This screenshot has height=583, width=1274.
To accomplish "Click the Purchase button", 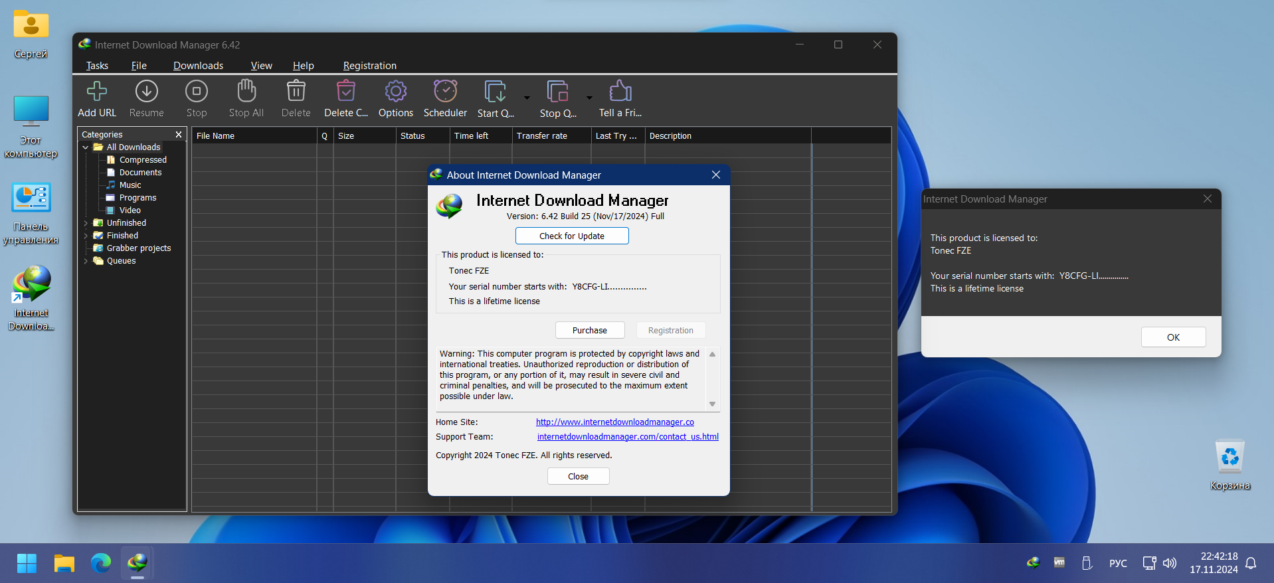I will click(x=590, y=330).
